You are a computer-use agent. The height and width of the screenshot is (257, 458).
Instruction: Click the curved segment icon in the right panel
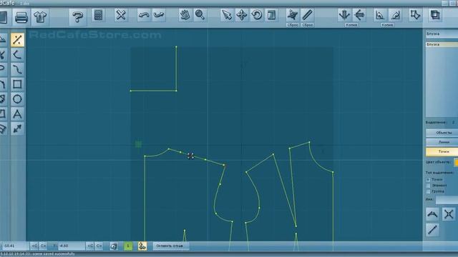(432, 214)
